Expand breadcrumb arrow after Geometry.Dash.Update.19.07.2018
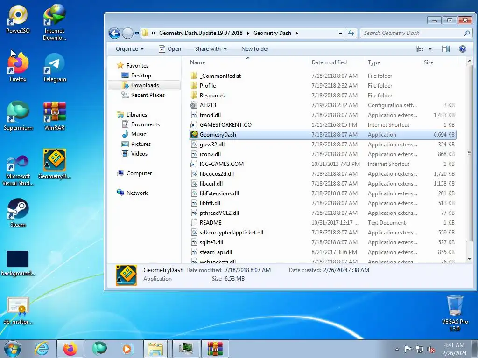Viewport: 478px width, 358px height. [x=248, y=33]
